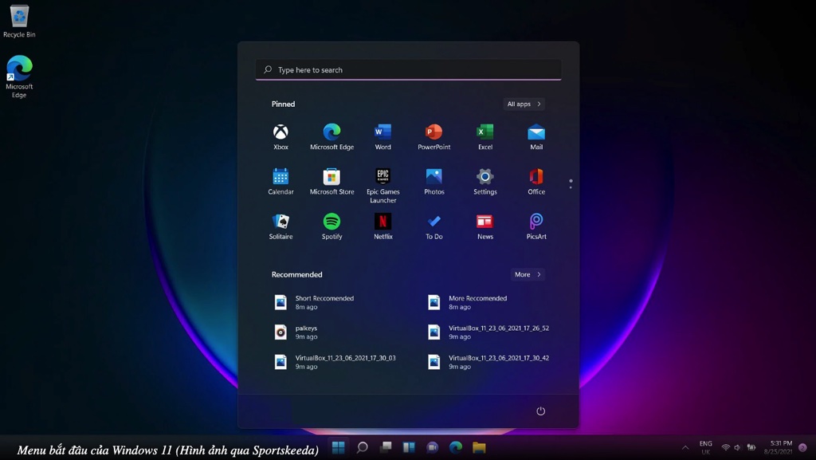Click the Type here to search field
816x460 pixels.
click(408, 69)
